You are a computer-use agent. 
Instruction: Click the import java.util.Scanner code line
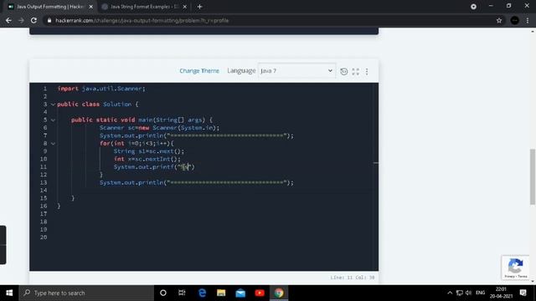point(101,89)
